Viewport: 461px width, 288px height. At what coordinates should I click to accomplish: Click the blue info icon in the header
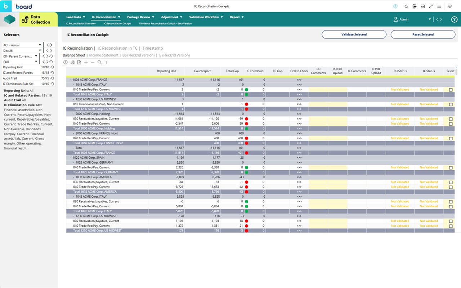[x=396, y=6]
